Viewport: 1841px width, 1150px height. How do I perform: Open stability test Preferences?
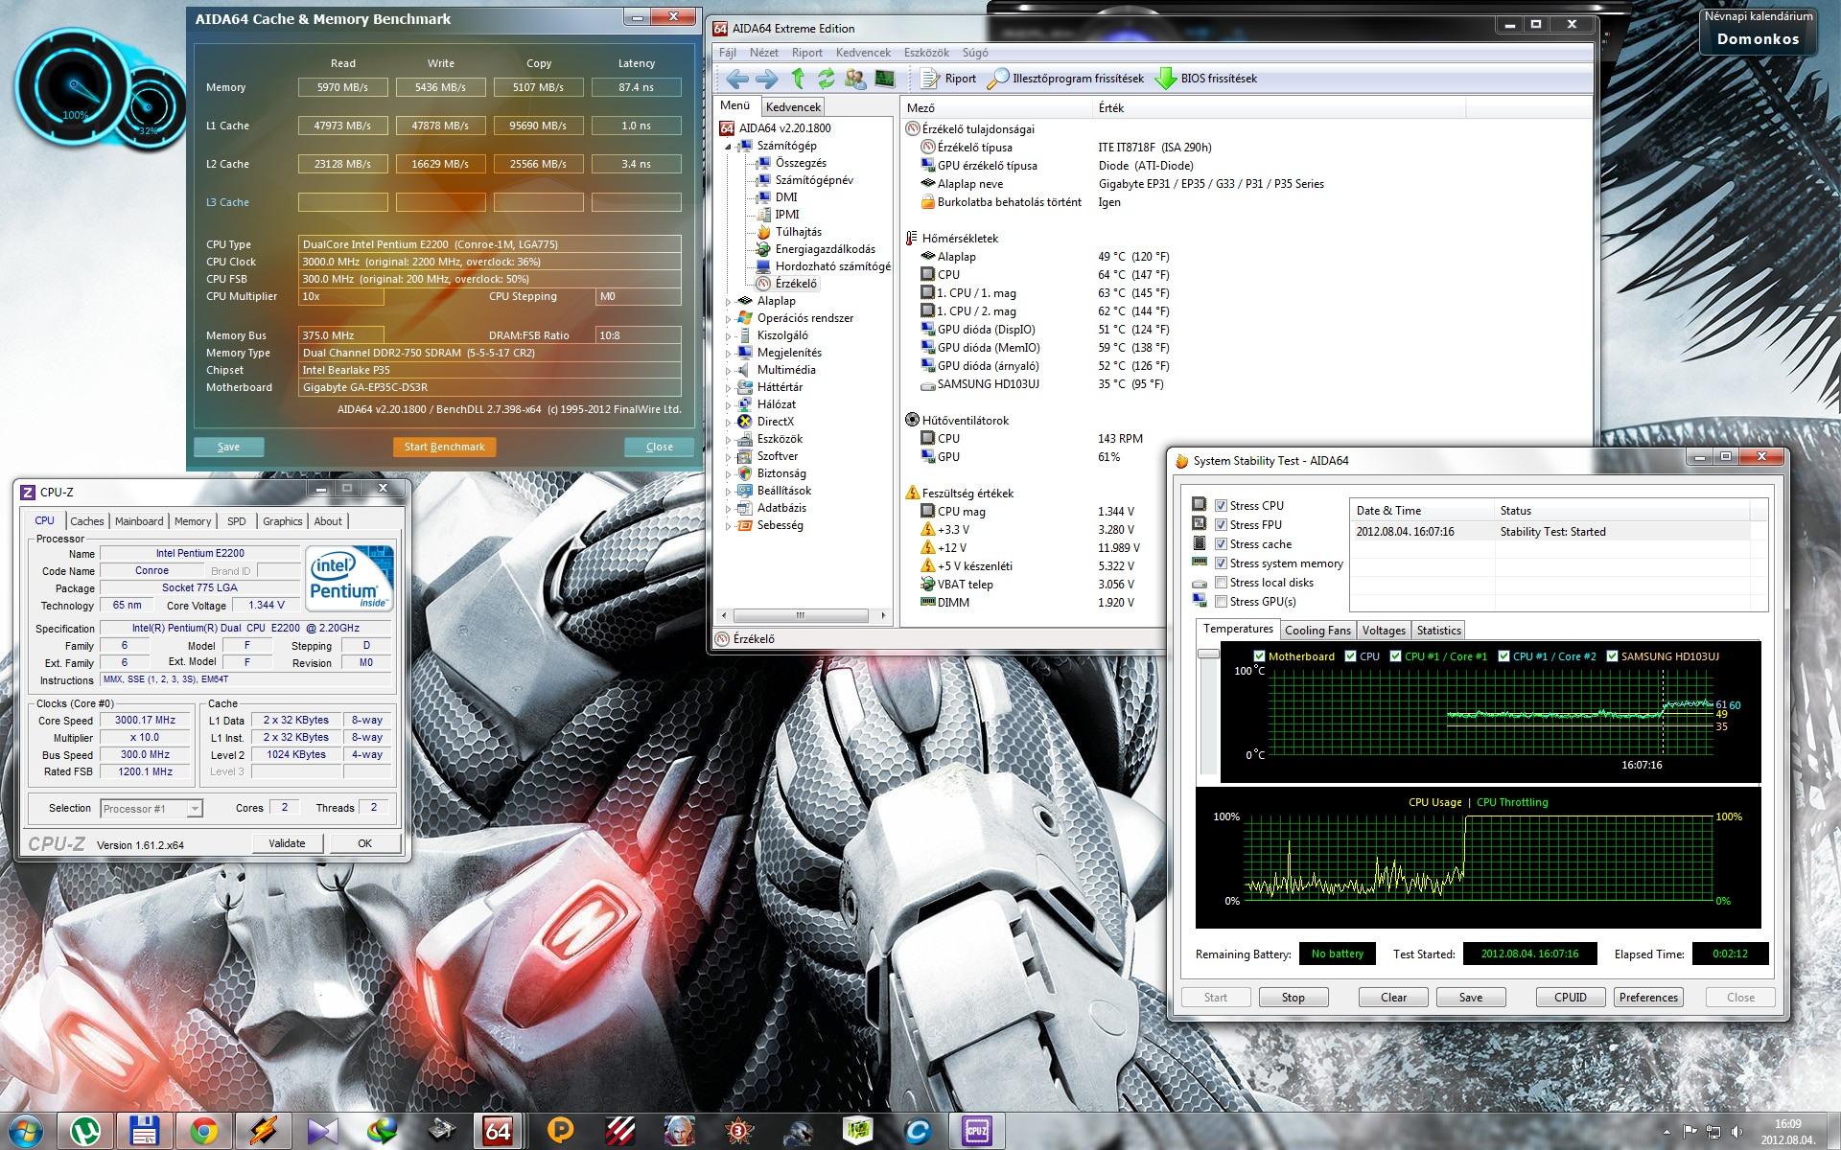pos(1648,998)
